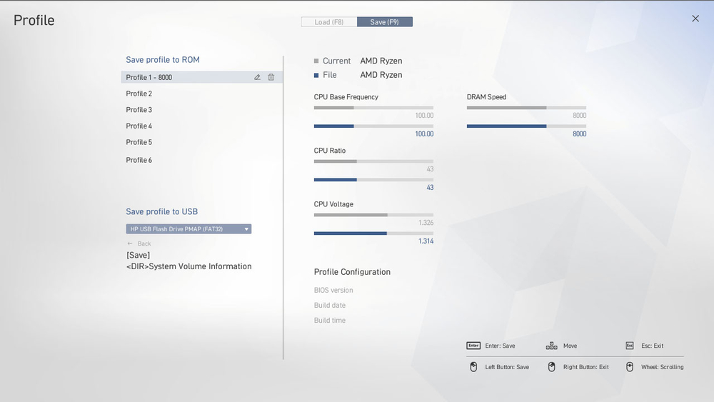Click the edit pencil icon for Profile 1

tap(257, 77)
